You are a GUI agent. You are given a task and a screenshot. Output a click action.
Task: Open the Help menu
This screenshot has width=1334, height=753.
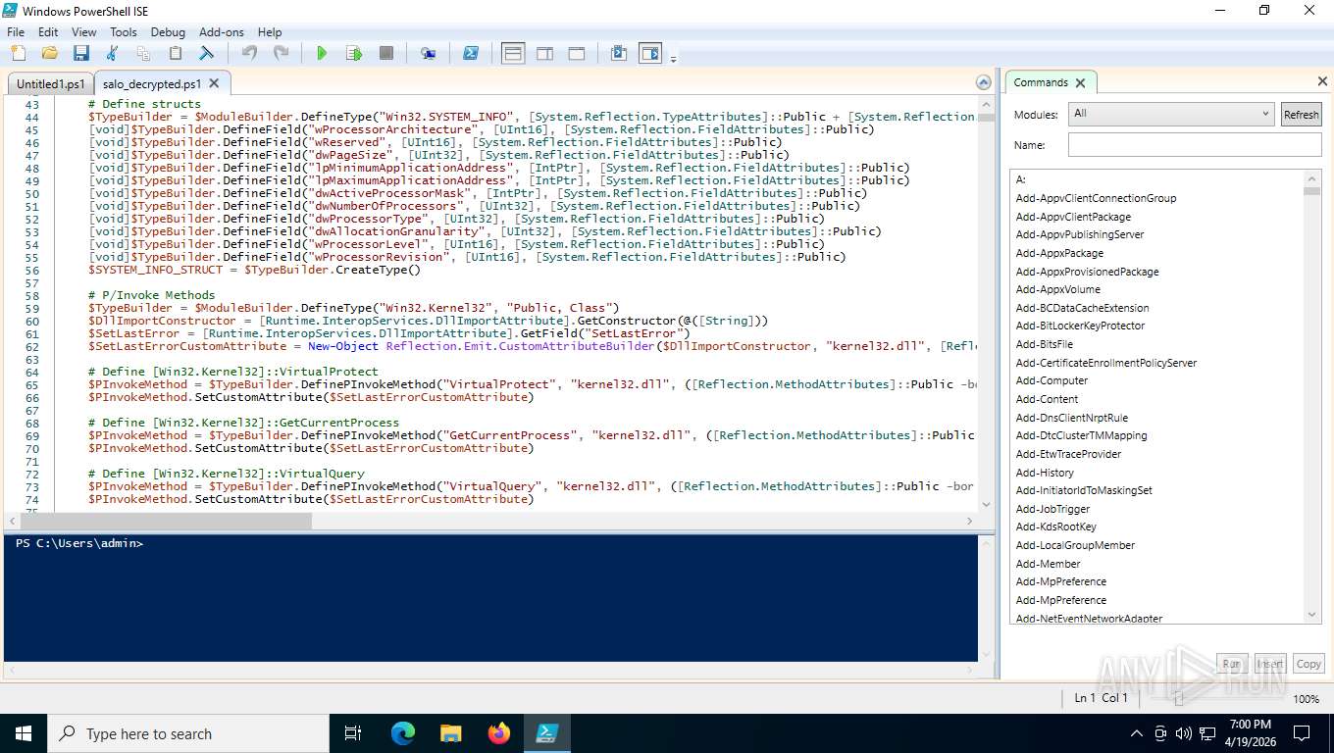pos(270,31)
